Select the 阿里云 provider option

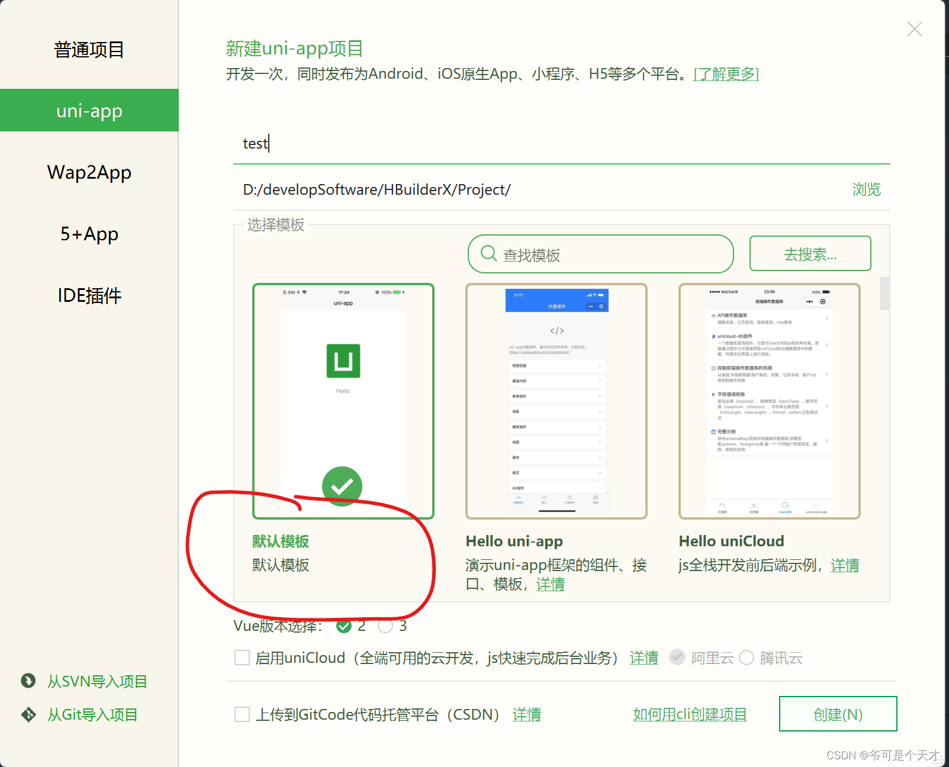pos(677,657)
